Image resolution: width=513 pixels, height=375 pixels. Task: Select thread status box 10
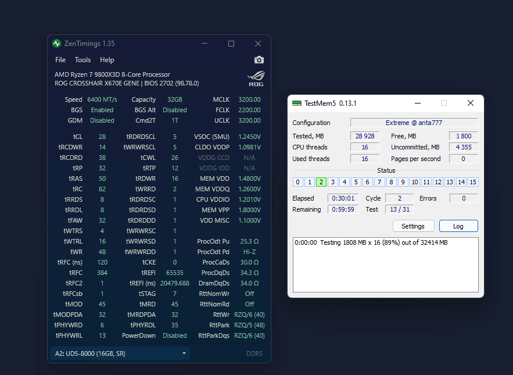[414, 182]
